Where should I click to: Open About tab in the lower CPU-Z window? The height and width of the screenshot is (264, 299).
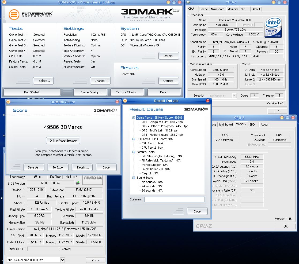point(264,124)
